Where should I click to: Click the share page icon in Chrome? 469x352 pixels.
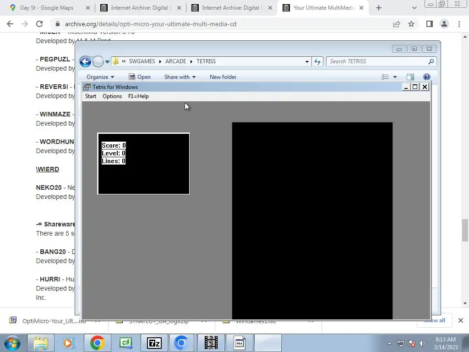pyautogui.click(x=397, y=24)
